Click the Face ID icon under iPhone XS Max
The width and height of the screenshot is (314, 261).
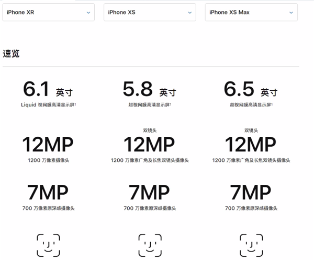coord(251,245)
